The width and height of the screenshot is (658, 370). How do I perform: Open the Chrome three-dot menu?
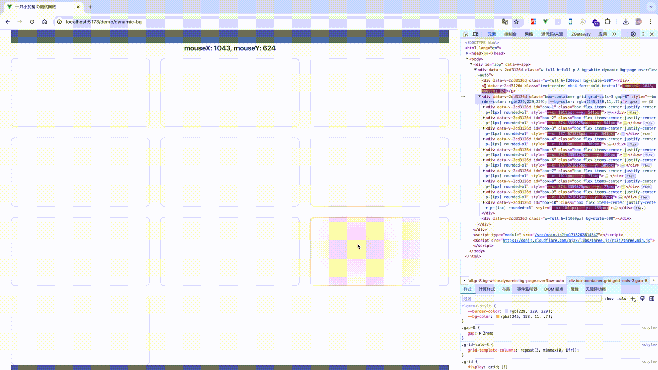pyautogui.click(x=650, y=22)
